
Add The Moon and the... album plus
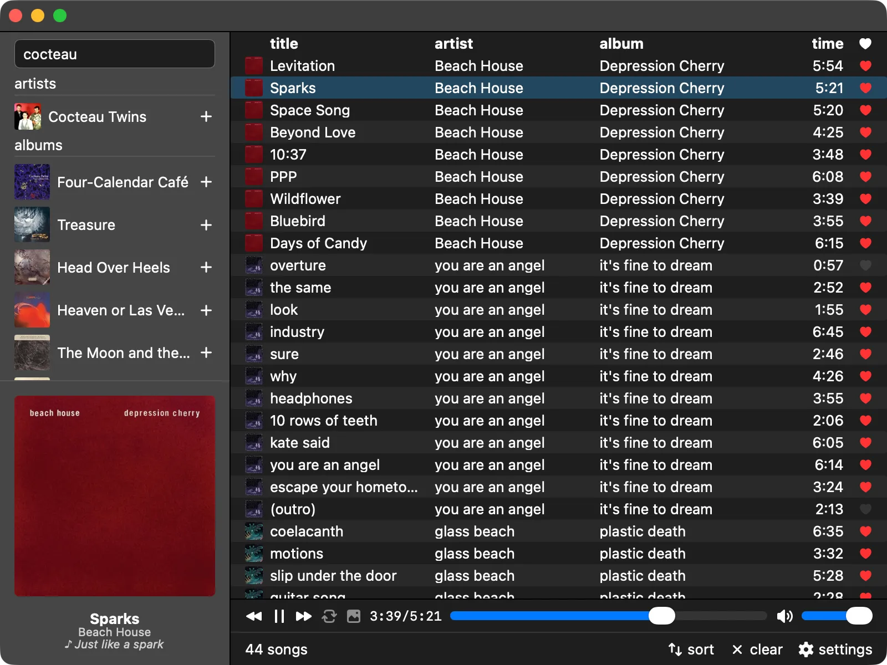[x=206, y=352]
